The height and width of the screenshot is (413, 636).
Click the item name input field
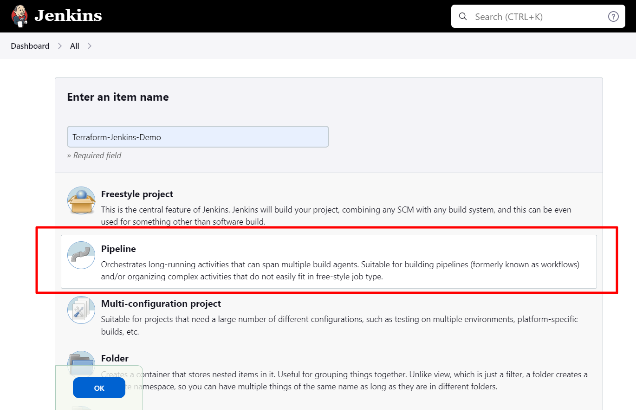[x=198, y=137]
